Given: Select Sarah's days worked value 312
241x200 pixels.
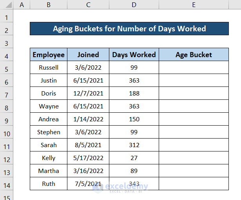Looking at the screenshot, I should click(x=134, y=145).
